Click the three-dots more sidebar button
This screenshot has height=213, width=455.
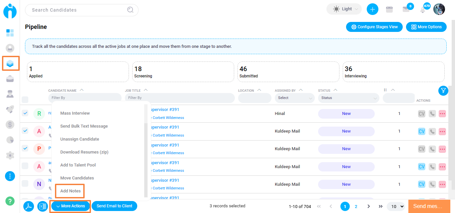10,176
